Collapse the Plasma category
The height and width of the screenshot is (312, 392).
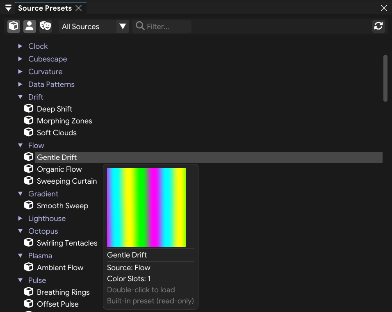click(x=20, y=255)
